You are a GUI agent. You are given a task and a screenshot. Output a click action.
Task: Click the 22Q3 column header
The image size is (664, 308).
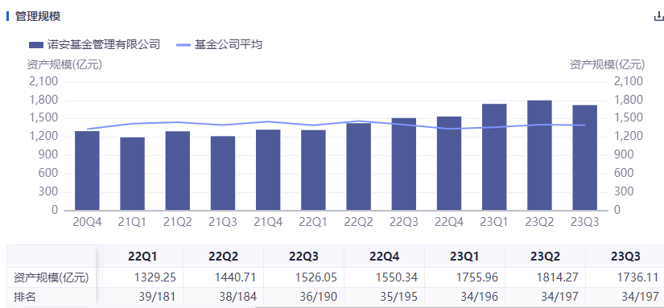point(303,256)
